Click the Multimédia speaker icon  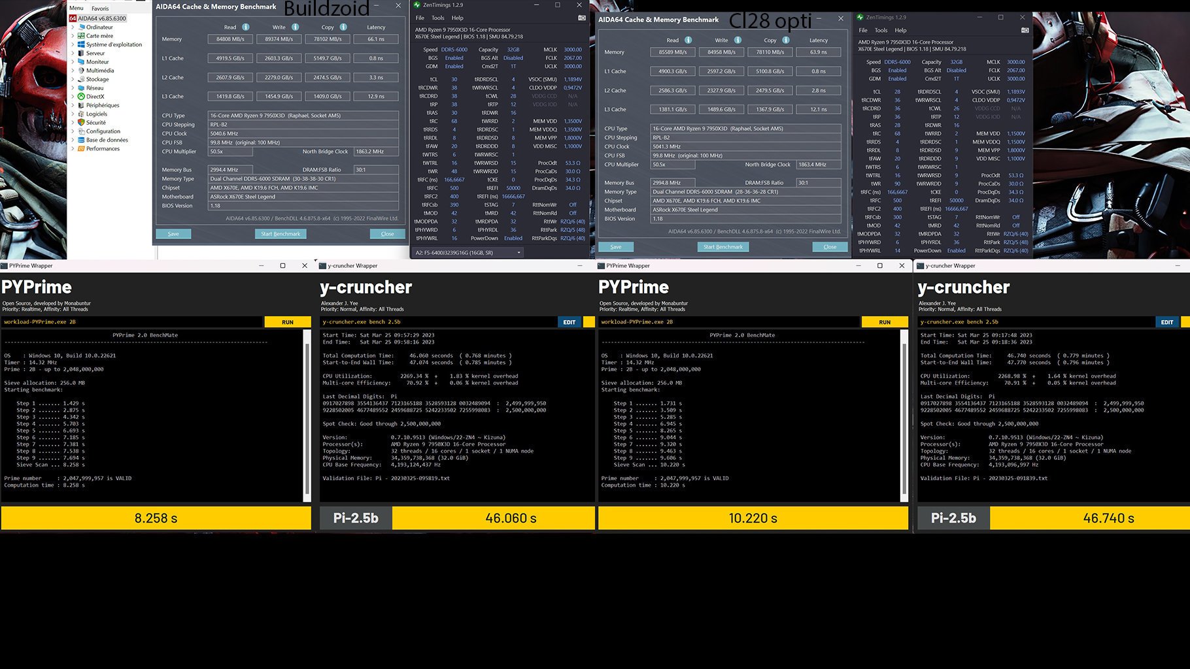pos(81,71)
